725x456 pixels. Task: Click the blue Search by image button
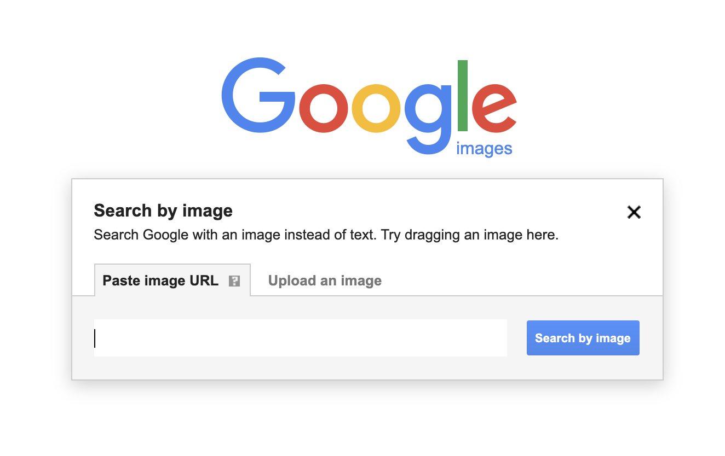(583, 338)
